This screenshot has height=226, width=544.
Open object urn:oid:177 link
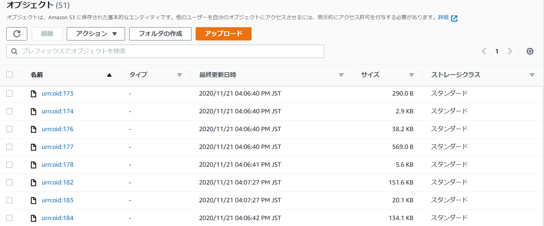pos(57,147)
